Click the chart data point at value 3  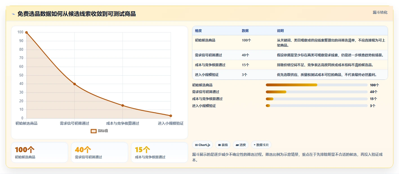pos(171,116)
